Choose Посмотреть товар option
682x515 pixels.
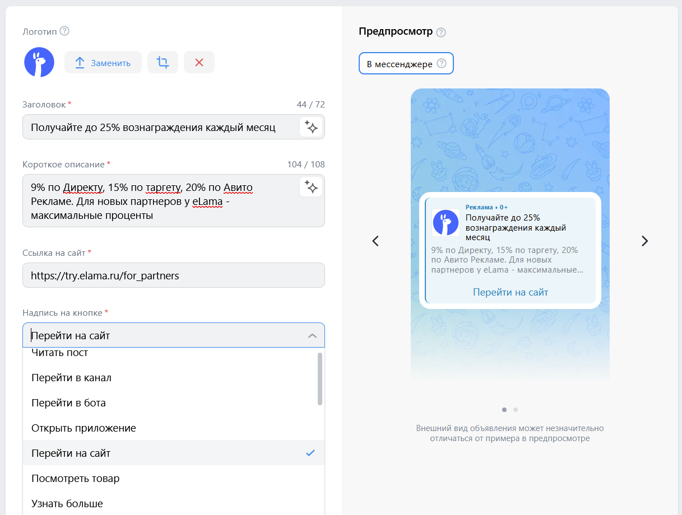pos(174,479)
